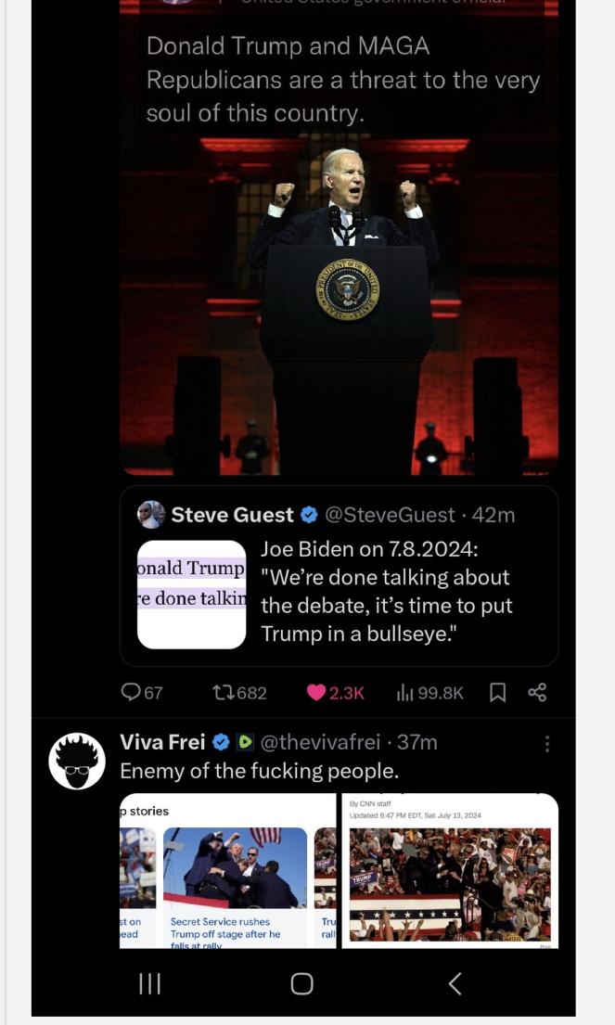The width and height of the screenshot is (615, 1025).
Task: Open Steve Guest's profile avatar
Action: pos(151,515)
